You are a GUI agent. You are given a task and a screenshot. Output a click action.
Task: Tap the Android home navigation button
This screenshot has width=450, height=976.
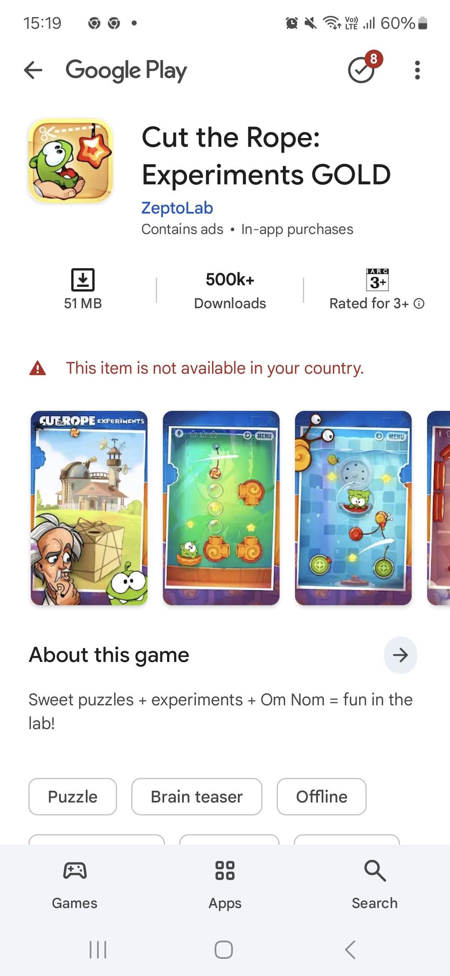[x=224, y=950]
